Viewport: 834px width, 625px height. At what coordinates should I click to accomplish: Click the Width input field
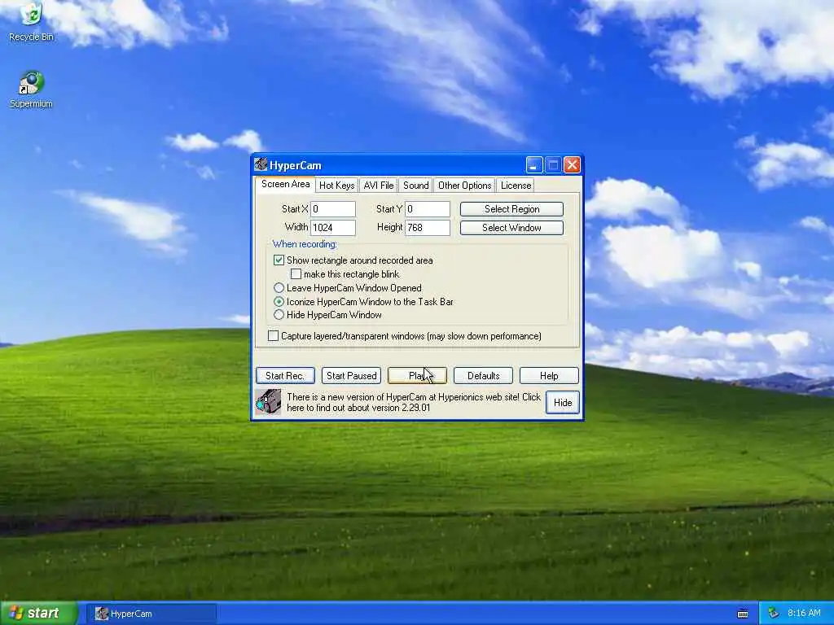coord(333,228)
